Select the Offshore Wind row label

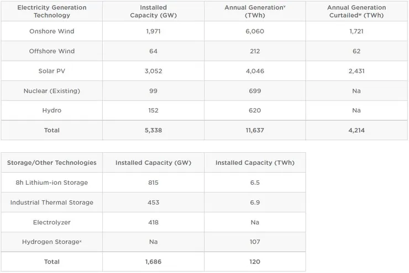click(52, 51)
